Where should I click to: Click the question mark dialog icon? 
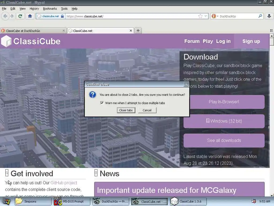pyautogui.click(x=93, y=95)
